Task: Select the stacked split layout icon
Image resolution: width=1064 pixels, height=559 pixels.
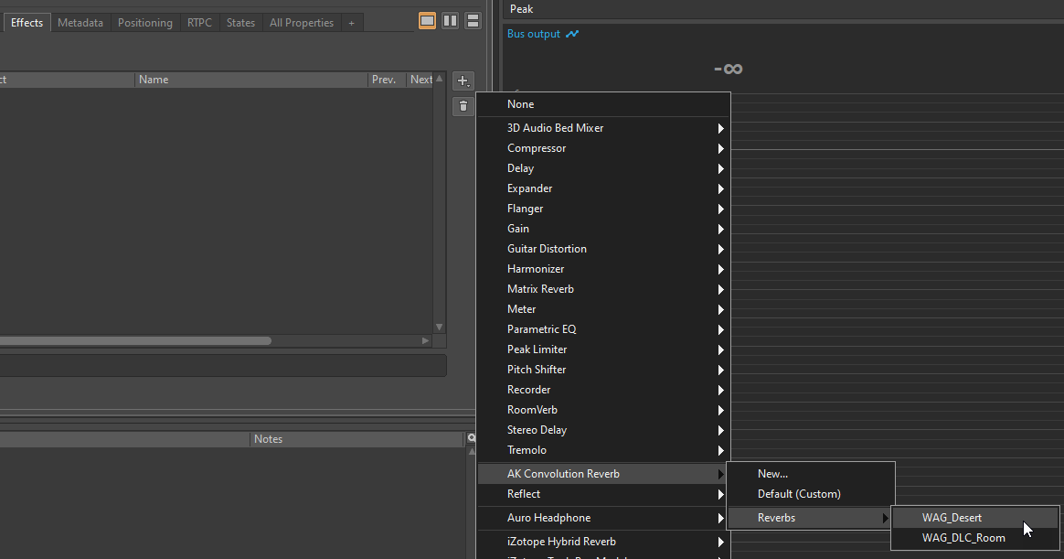Action: tap(473, 21)
